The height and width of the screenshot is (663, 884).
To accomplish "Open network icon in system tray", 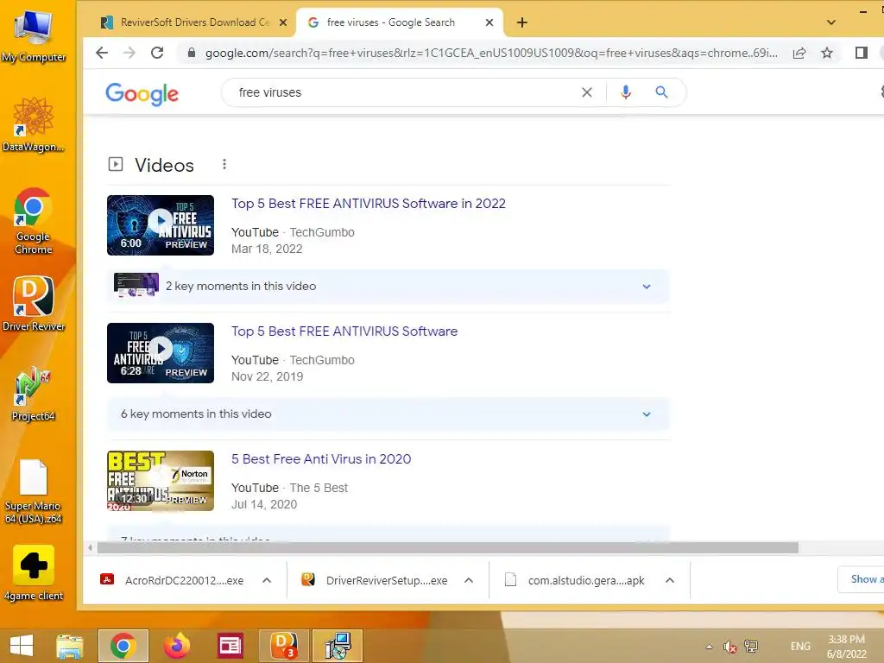I will point(751,646).
